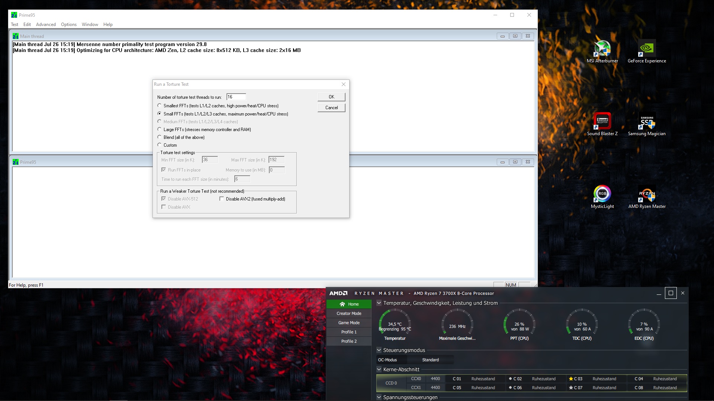Screen dimensions: 714x401
Task: Open the AMD Ryzen Master desktop shortcut
Action: click(647, 194)
